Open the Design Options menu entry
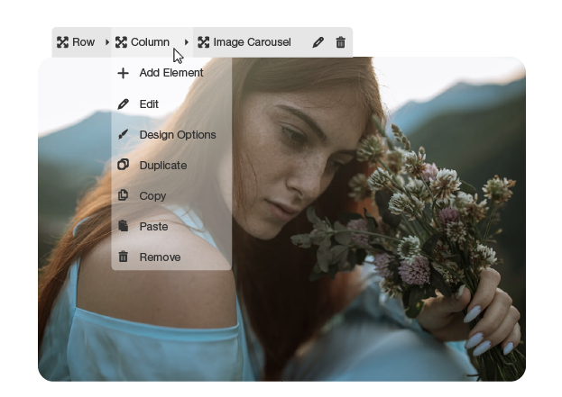 (x=178, y=135)
